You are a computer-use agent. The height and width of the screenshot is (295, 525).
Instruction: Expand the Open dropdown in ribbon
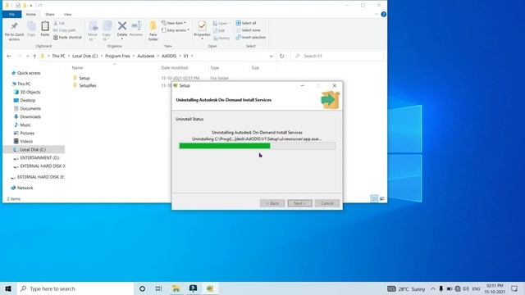[x=221, y=24]
